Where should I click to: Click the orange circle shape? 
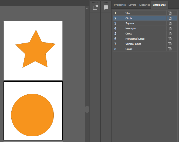[x=32, y=115]
